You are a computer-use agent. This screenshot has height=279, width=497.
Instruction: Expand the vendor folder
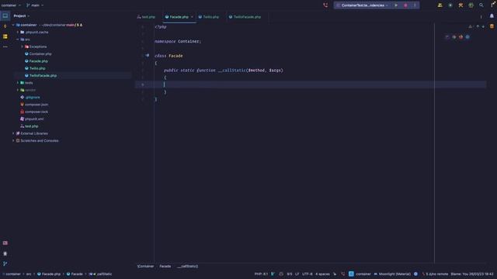(17, 90)
